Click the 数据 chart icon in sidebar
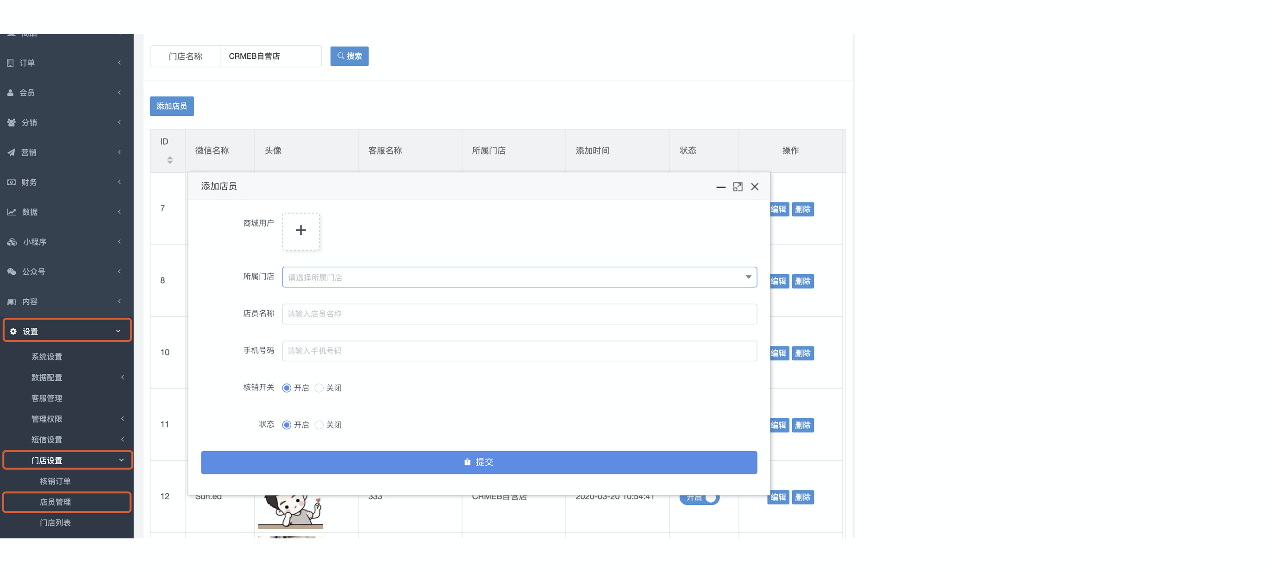Image resolution: width=1270 pixels, height=573 pixels. tap(11, 212)
